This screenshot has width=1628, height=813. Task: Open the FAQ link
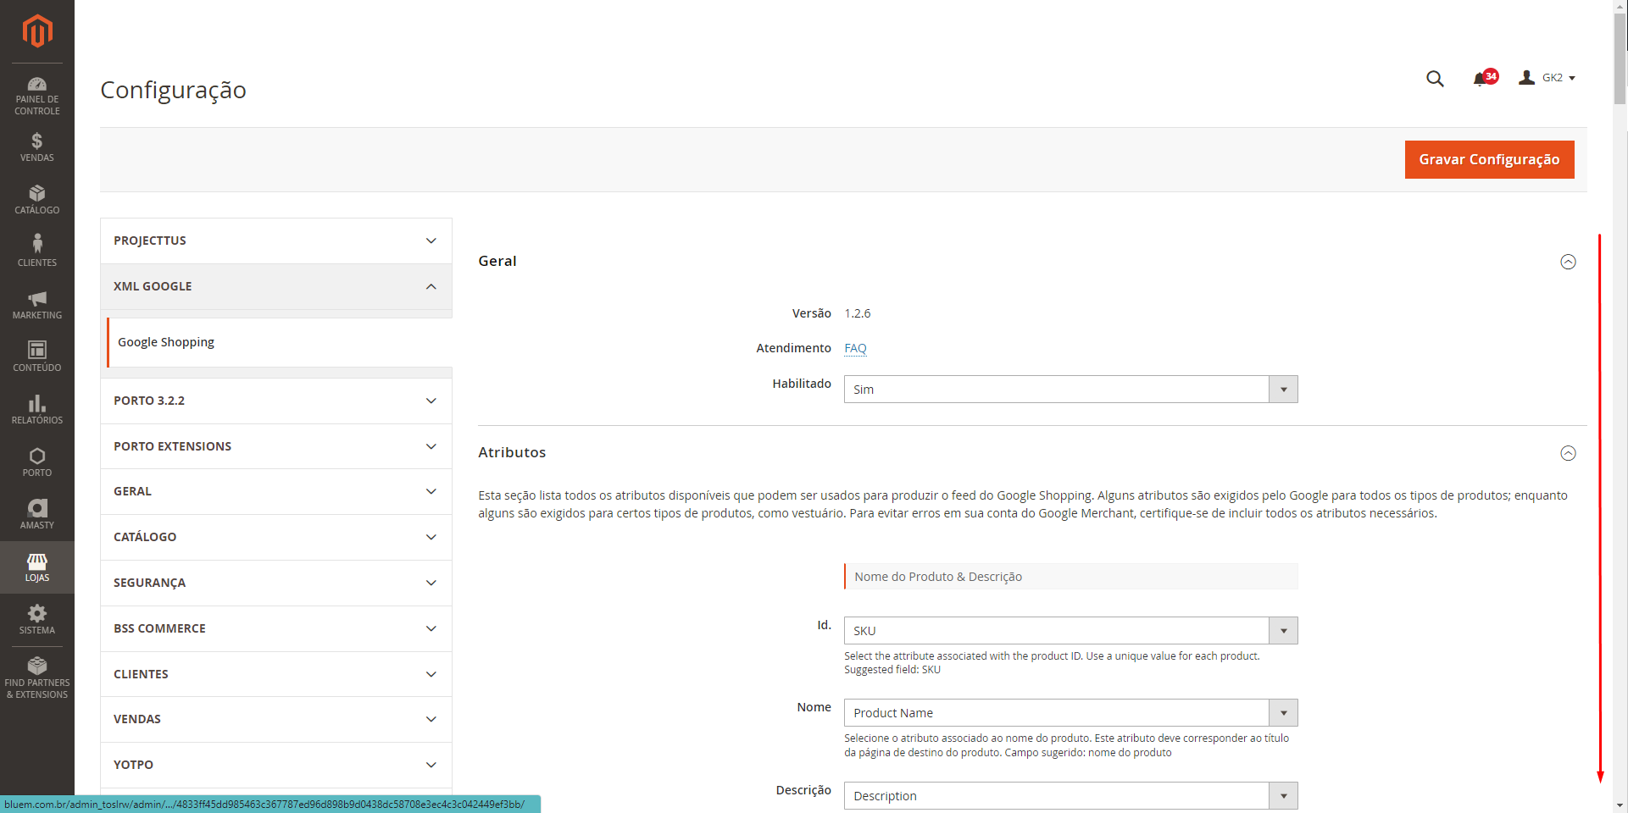coord(855,348)
